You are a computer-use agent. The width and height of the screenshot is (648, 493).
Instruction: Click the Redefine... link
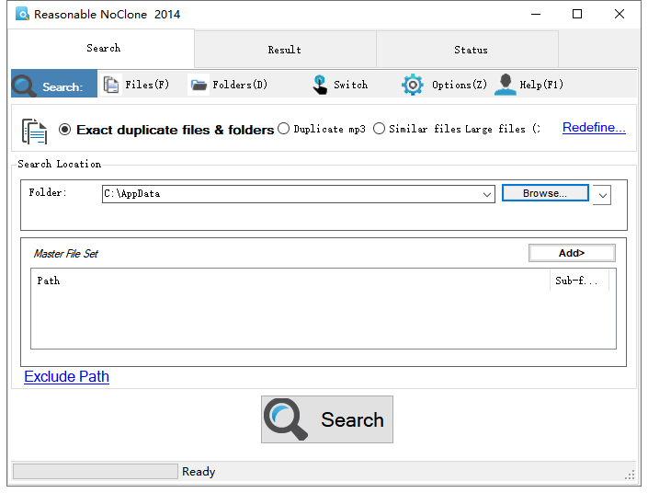click(x=594, y=128)
